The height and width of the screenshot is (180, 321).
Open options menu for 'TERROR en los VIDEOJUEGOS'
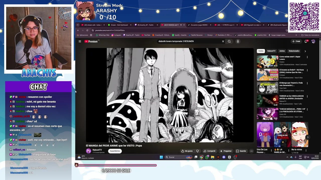click(307, 96)
